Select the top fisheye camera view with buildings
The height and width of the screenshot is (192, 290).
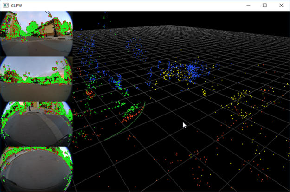point(37,34)
